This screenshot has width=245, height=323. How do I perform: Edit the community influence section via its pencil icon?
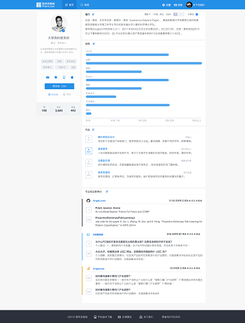point(107,192)
